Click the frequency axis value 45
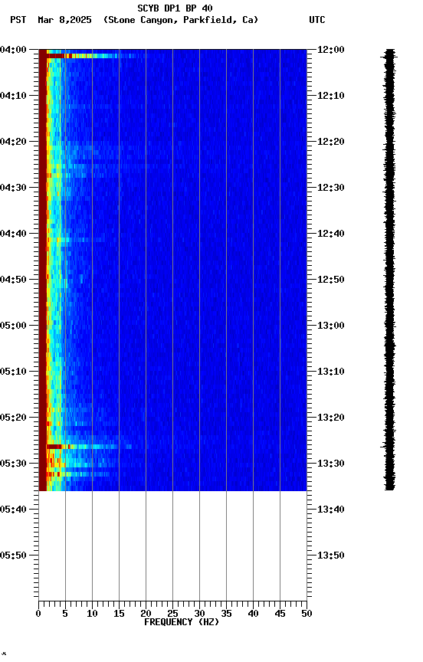Image resolution: width=423 pixels, height=662 pixels. click(280, 614)
